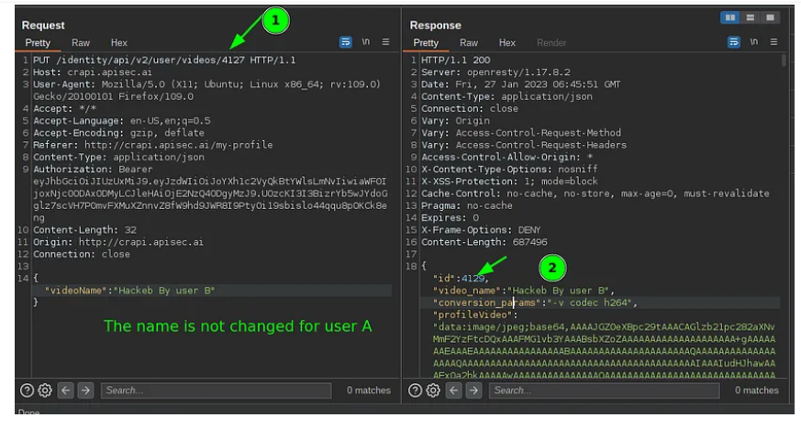Click the "video_name" response line

tap(524, 291)
